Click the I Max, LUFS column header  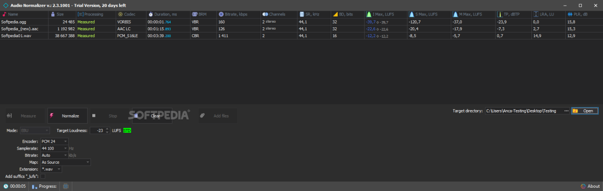click(386, 15)
